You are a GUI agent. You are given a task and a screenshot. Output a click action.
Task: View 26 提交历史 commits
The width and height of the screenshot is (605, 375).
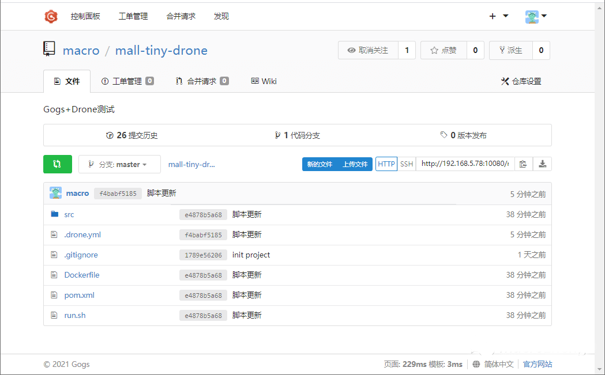131,135
